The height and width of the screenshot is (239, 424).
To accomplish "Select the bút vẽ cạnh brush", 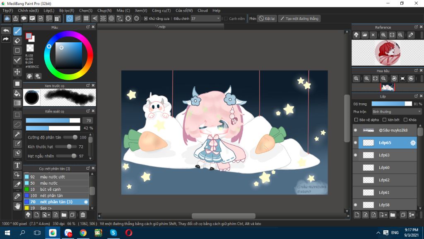I will [56, 189].
